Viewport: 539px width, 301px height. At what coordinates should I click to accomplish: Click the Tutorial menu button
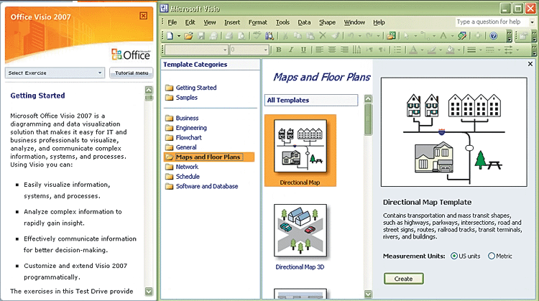pyautogui.click(x=132, y=73)
